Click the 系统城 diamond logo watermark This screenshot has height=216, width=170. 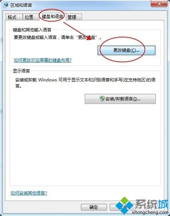(124, 205)
